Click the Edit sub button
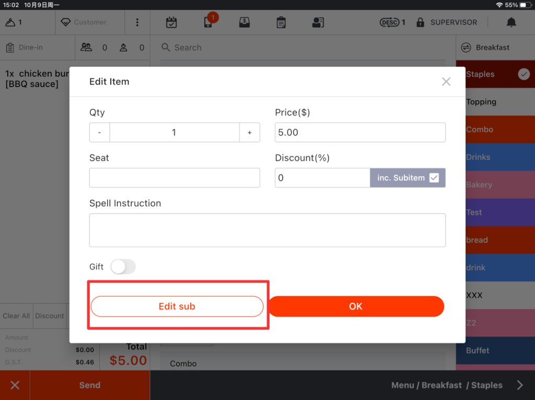 (177, 307)
